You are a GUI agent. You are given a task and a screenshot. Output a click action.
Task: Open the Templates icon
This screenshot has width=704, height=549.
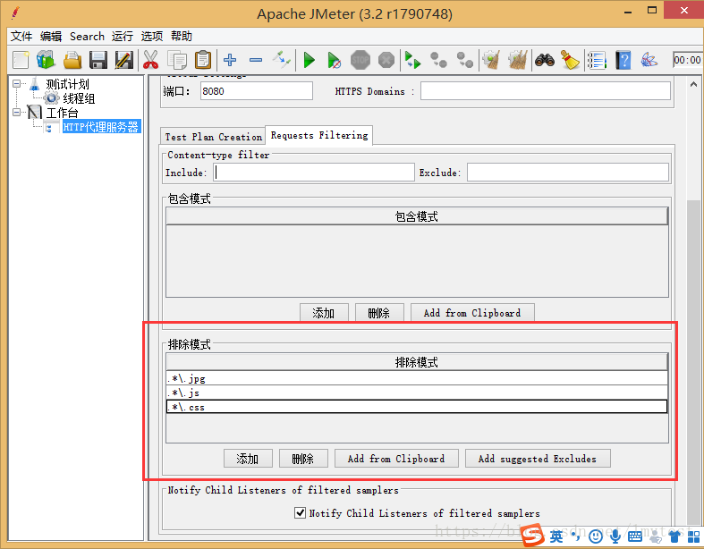[46, 60]
